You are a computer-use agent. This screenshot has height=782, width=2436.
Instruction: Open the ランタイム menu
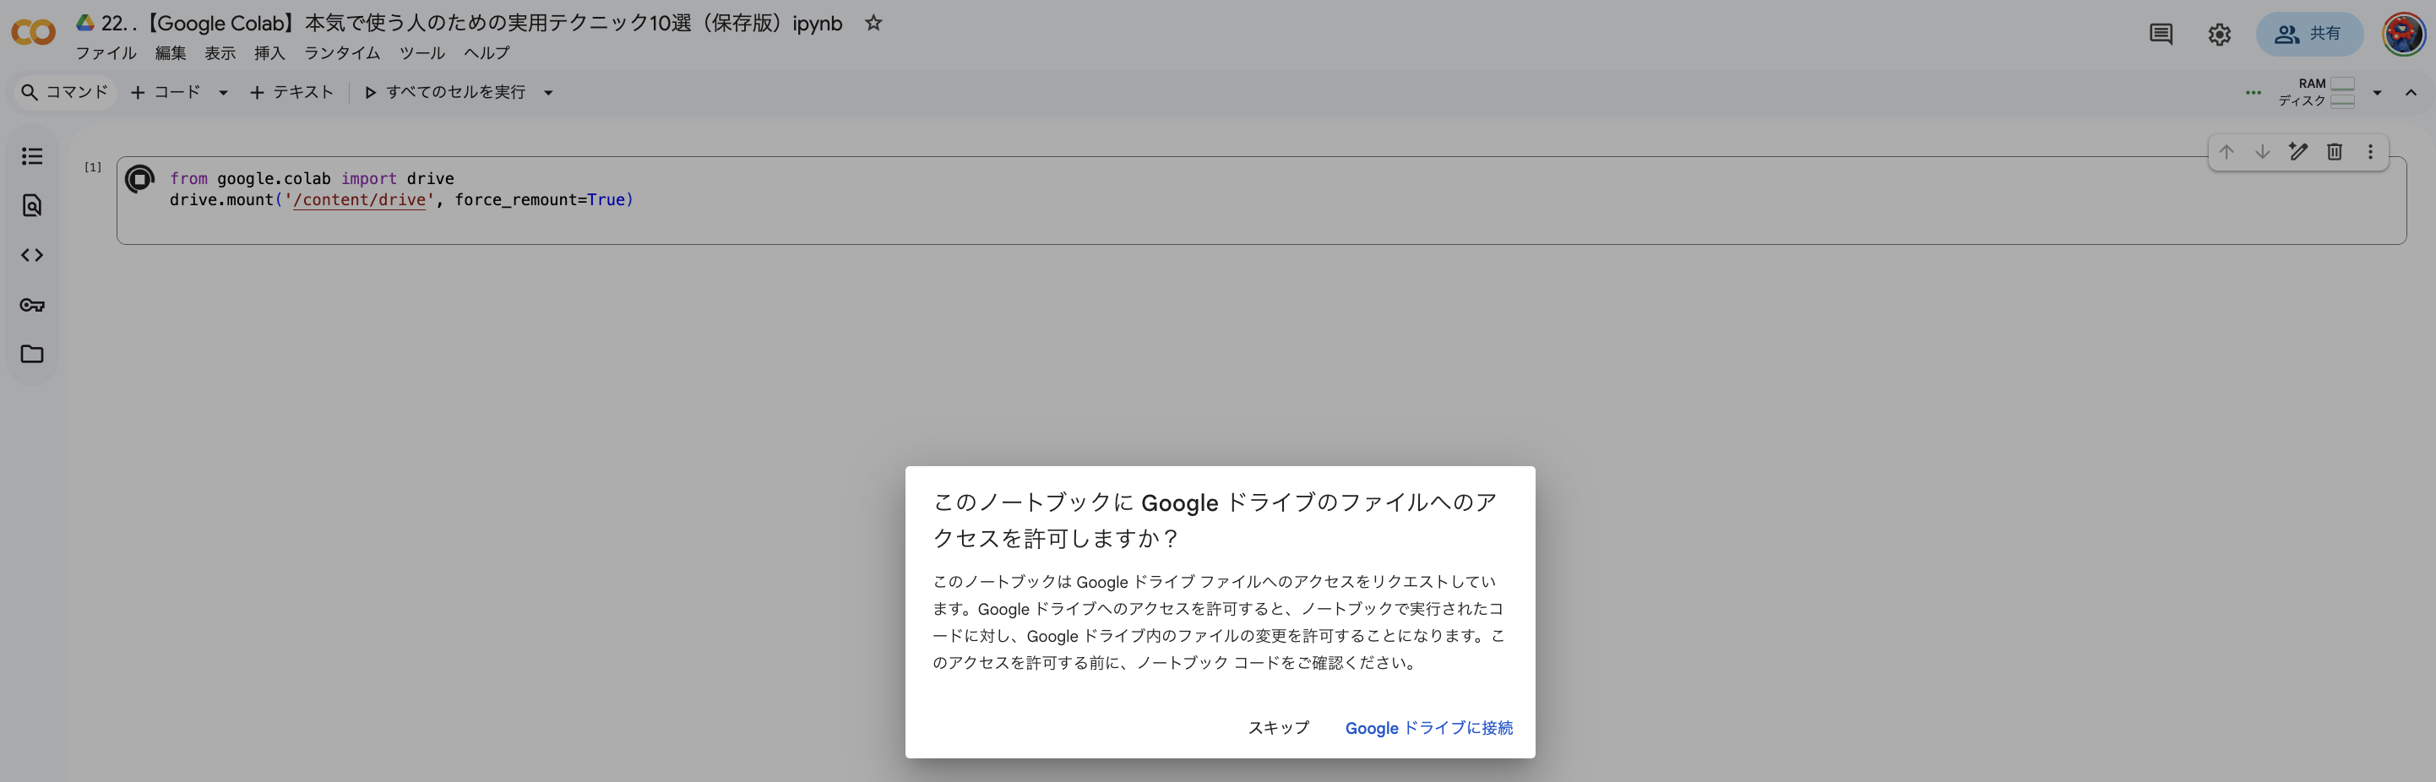click(x=342, y=53)
